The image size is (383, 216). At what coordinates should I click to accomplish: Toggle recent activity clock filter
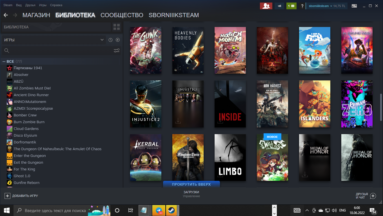pos(110,40)
